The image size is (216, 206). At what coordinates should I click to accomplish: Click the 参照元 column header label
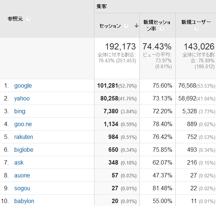15,19
